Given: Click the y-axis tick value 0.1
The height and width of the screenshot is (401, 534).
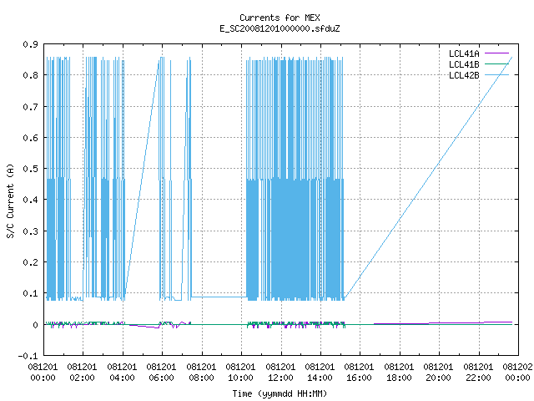Looking at the screenshot, I should pos(30,293).
